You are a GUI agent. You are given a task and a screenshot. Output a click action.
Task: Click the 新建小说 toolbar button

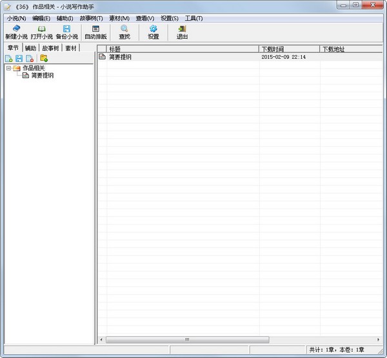tap(16, 32)
